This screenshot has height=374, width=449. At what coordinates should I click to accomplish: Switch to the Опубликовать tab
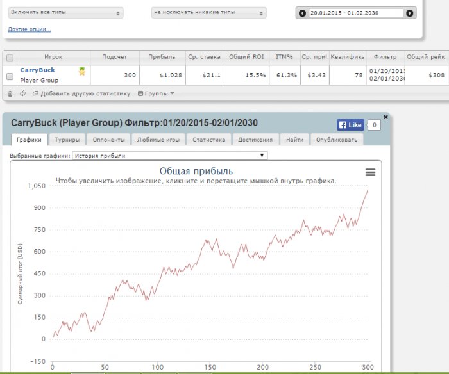tap(337, 140)
